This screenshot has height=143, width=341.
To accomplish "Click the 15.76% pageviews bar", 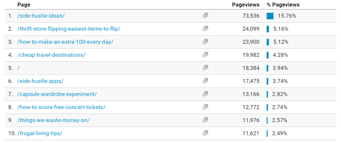I will pyautogui.click(x=270, y=16).
